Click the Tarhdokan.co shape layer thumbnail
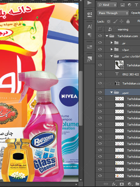140x187 pixels. click(x=117, y=83)
